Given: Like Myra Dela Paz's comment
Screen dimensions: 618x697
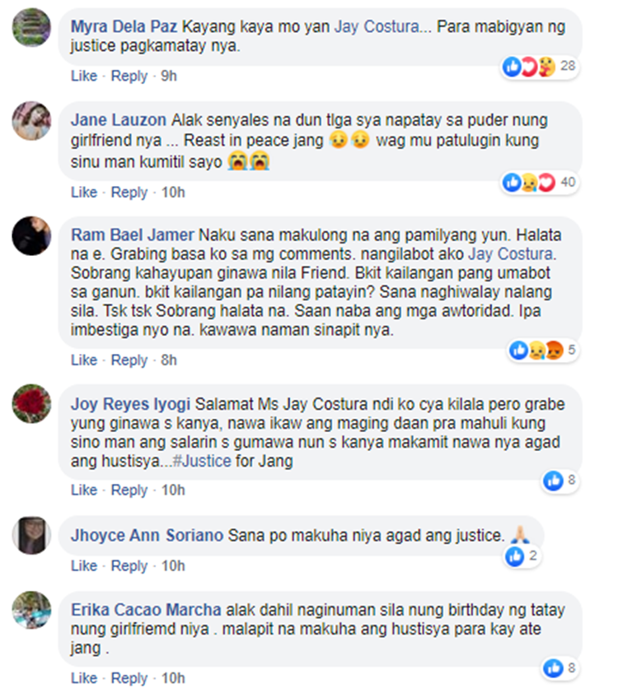Looking at the screenshot, I should (x=84, y=76).
